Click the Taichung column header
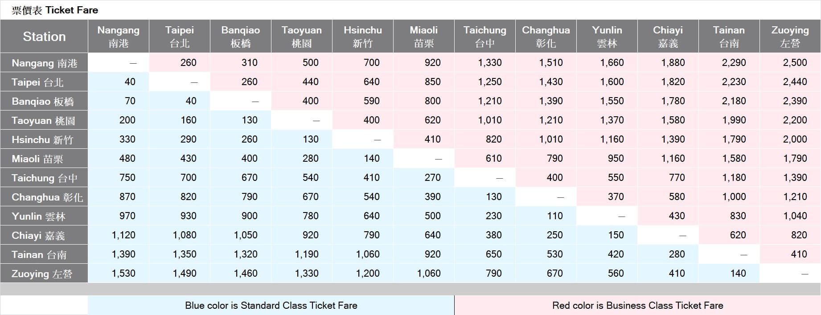The width and height of the screenshot is (821, 315). tap(484, 37)
